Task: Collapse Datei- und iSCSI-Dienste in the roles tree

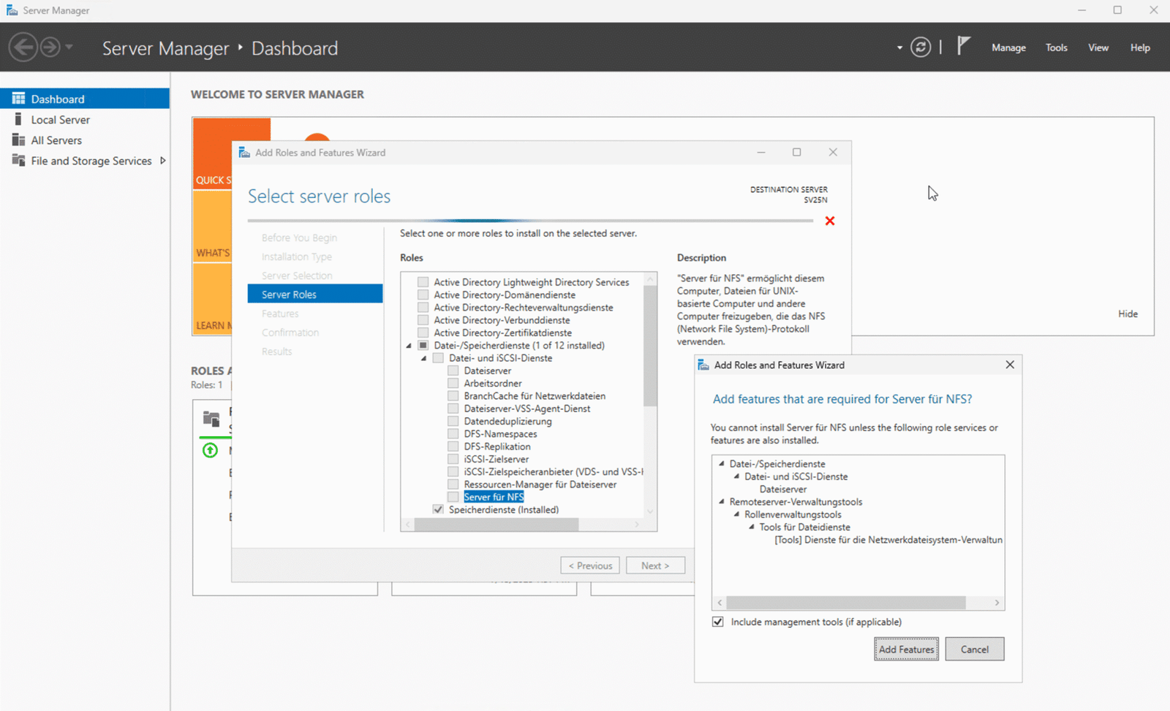Action: pos(423,358)
